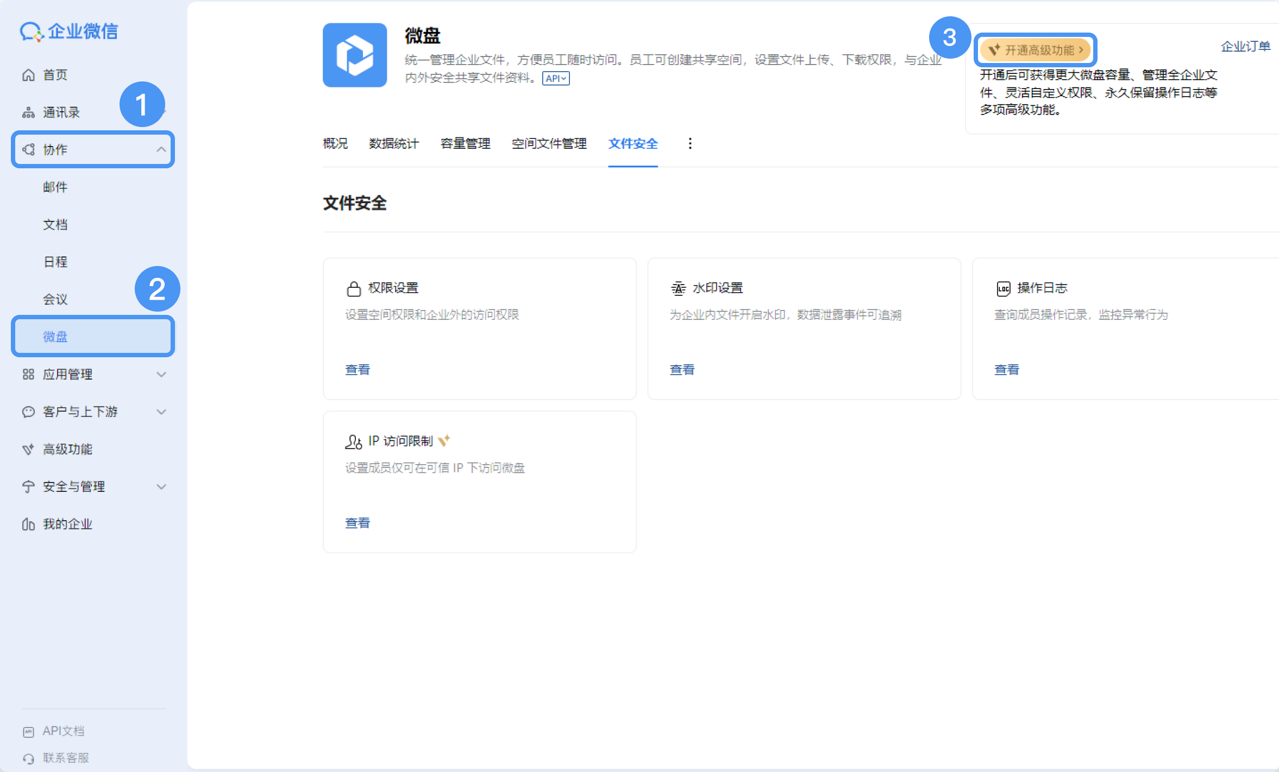Click 查看 under IP 访问限制
Screen dimensions: 1279x772
coord(358,523)
